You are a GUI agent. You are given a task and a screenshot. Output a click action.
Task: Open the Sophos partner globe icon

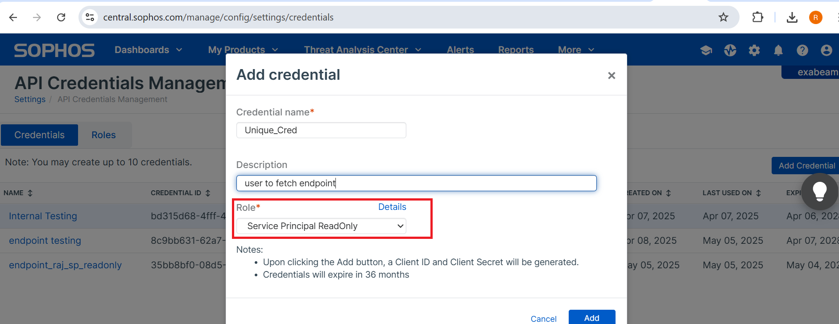click(x=730, y=50)
